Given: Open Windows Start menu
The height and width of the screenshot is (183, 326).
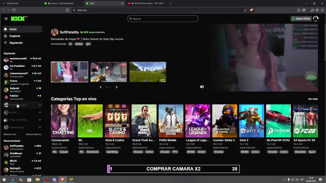Looking at the screenshot, I should click(4, 180).
